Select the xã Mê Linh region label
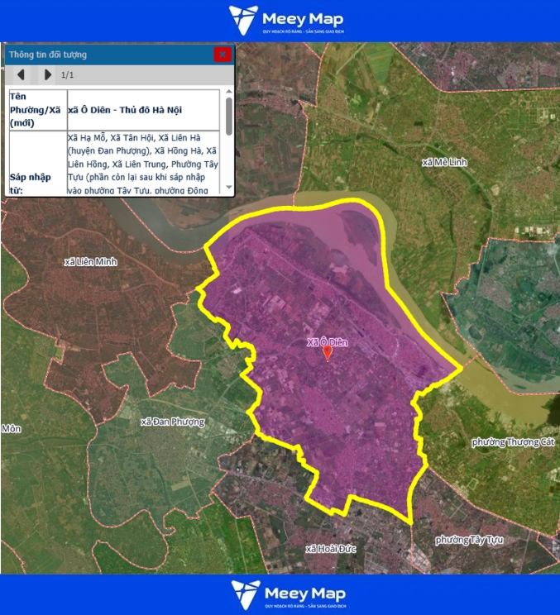Screen dimensions: 560x615 coord(444,163)
